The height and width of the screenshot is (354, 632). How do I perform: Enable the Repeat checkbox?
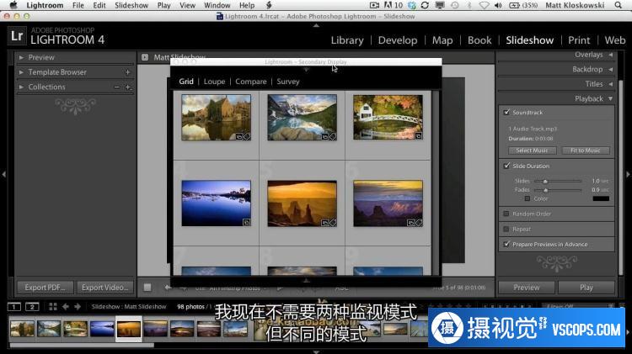coord(506,229)
